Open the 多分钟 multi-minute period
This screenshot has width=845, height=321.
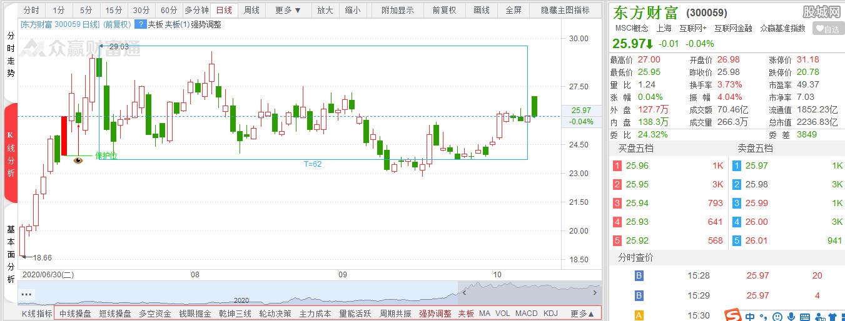pos(196,10)
